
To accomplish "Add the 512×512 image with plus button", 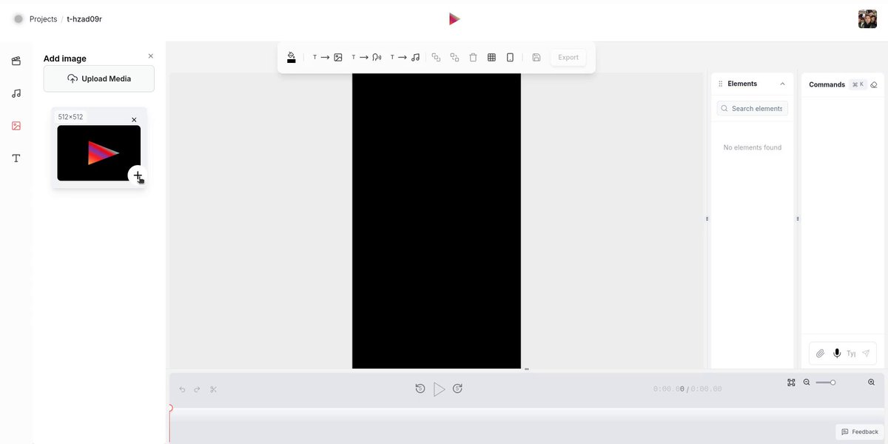I will 138,175.
